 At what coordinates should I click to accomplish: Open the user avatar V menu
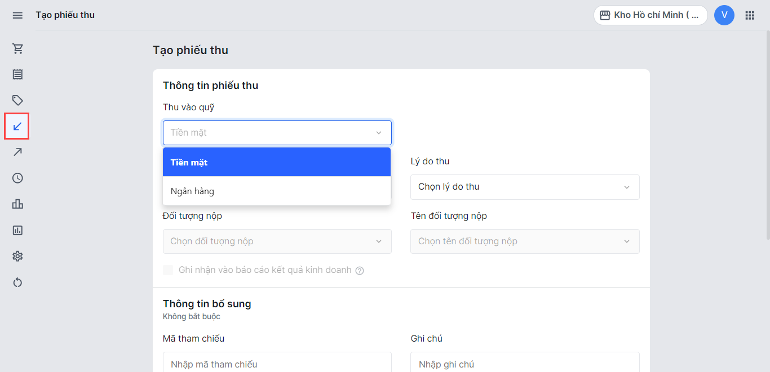[x=724, y=15]
